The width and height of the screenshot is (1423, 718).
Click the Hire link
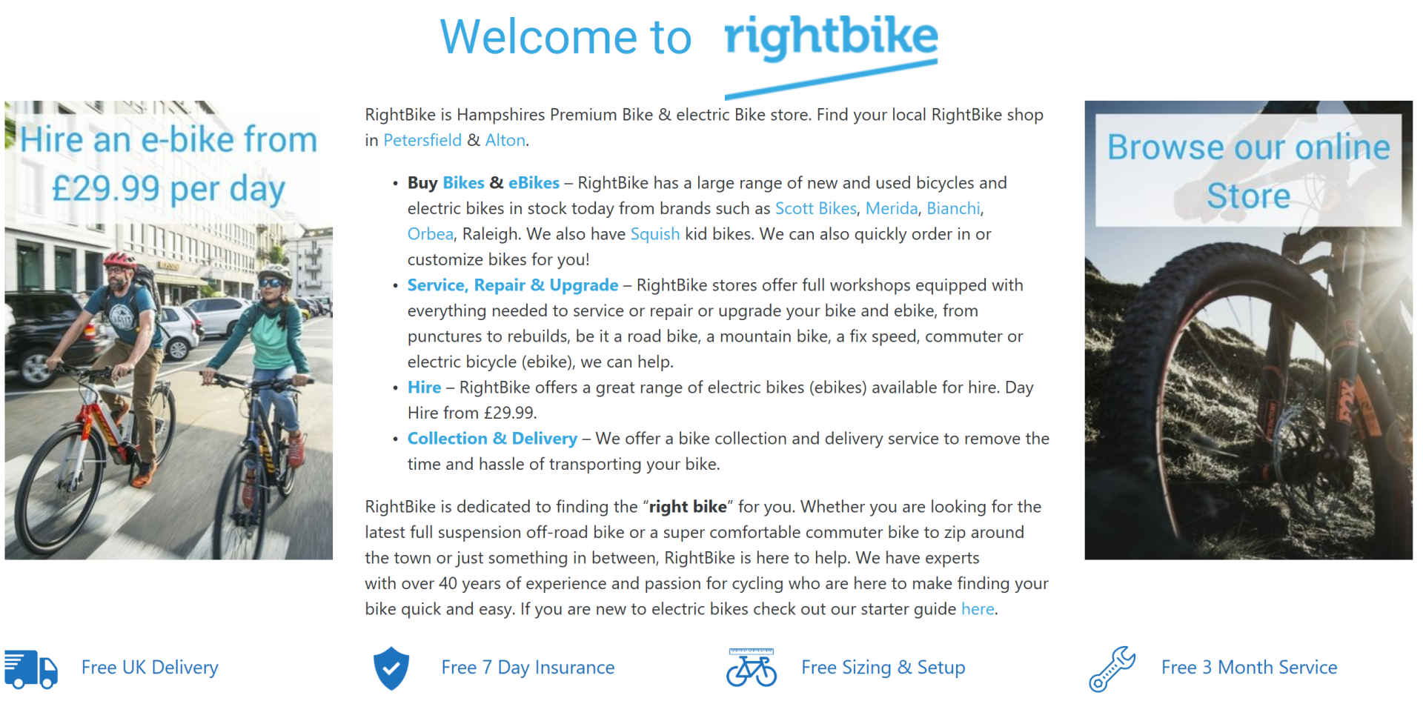pos(424,388)
